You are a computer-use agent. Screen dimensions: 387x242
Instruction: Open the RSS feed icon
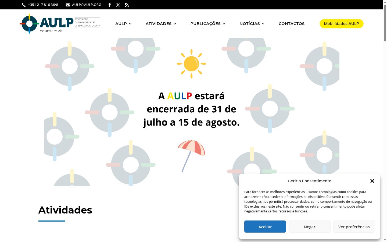point(127,5)
